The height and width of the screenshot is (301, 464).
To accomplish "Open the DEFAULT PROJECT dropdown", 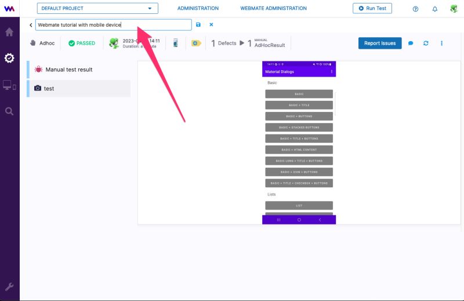I will (97, 8).
